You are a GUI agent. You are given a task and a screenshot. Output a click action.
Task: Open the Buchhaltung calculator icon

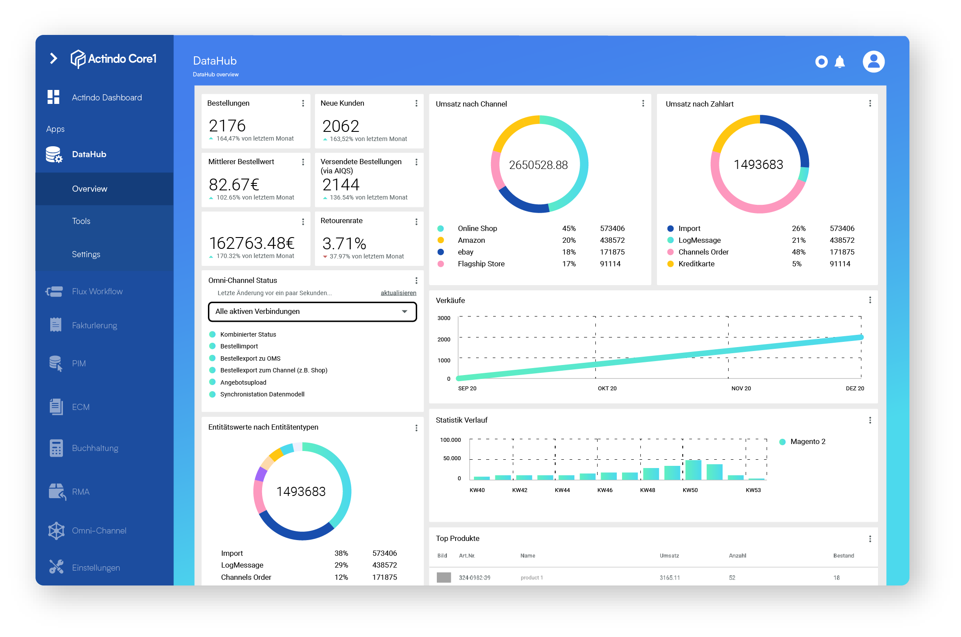[x=56, y=448]
